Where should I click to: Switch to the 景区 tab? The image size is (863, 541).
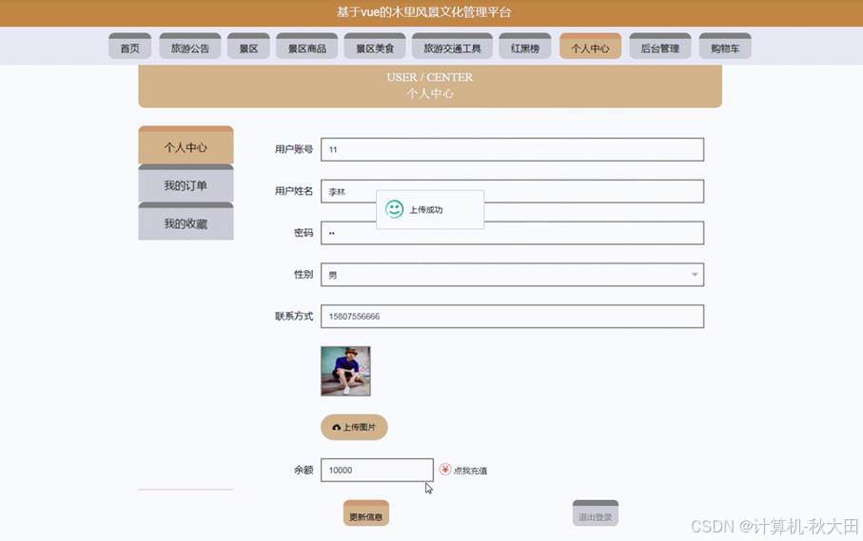[248, 47]
